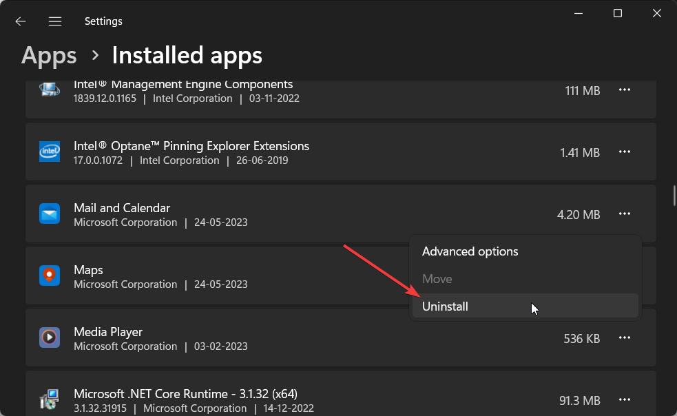677x416 pixels.
Task: Select Uninstall from the context menu
Action: [525, 306]
